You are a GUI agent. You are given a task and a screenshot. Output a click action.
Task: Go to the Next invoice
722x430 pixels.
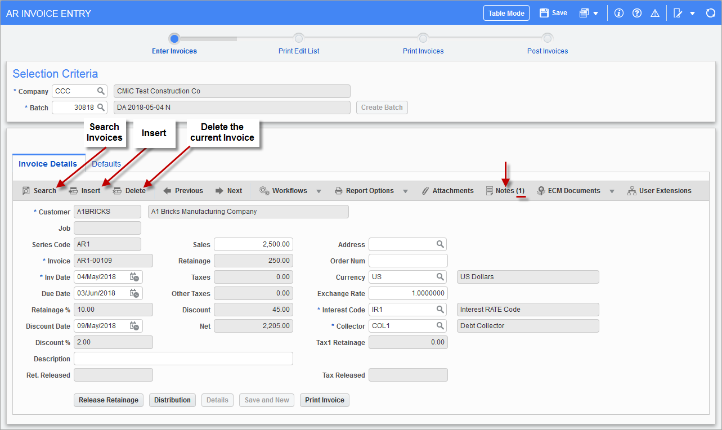coord(228,191)
